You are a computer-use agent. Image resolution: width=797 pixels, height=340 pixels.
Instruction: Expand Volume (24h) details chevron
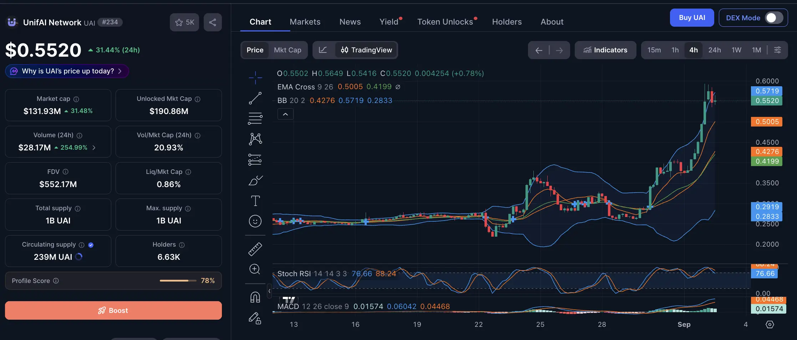click(x=94, y=148)
